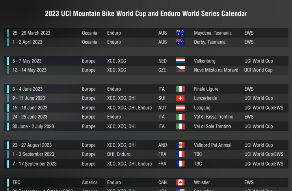
Task: Click the Australian flag in Derby, Tasmania row
Action: click(x=180, y=42)
